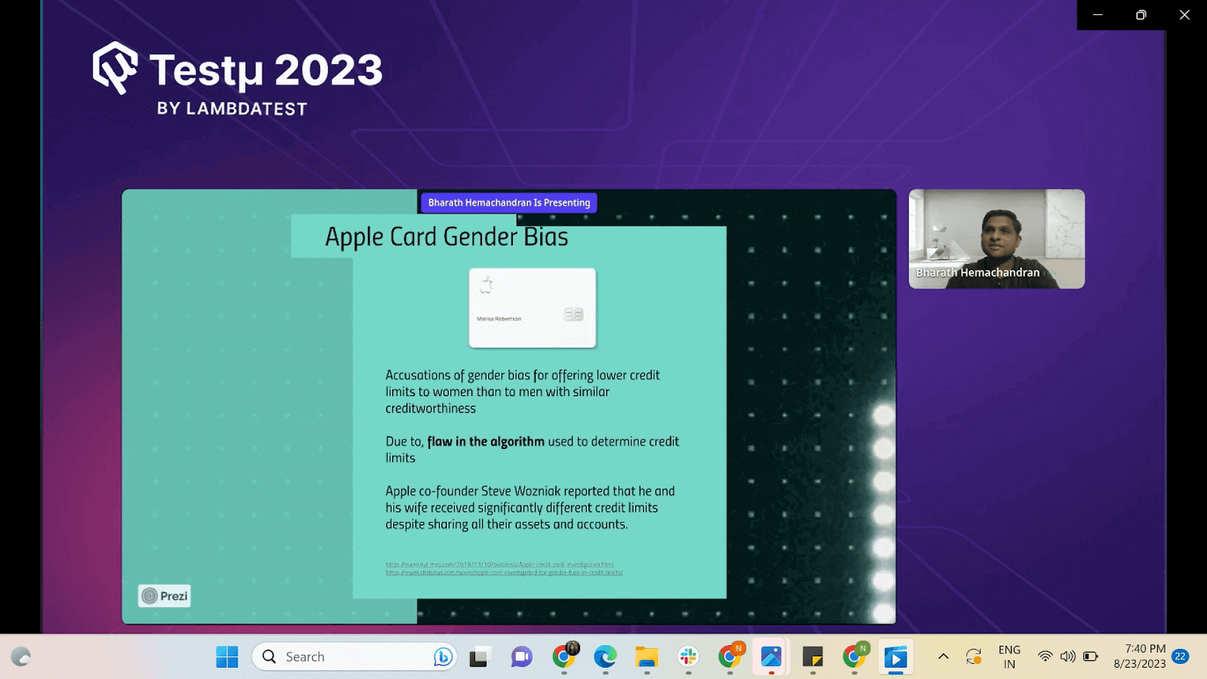Image resolution: width=1207 pixels, height=679 pixels.
Task: Switch to Slack on the taskbar
Action: pos(688,657)
